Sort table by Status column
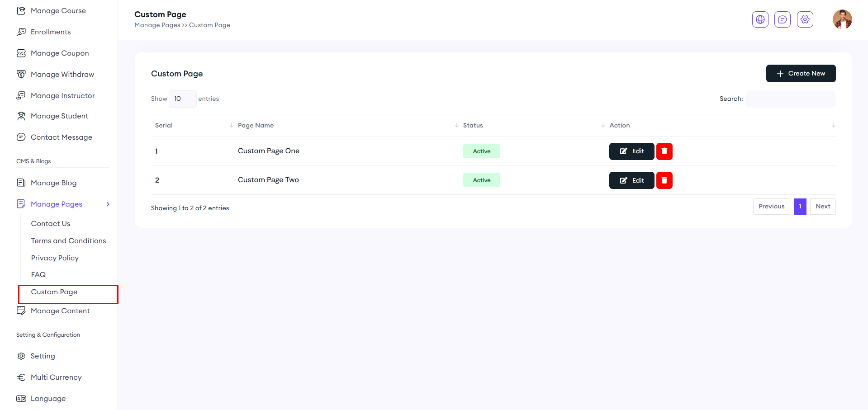This screenshot has width=868, height=410. pyautogui.click(x=473, y=126)
